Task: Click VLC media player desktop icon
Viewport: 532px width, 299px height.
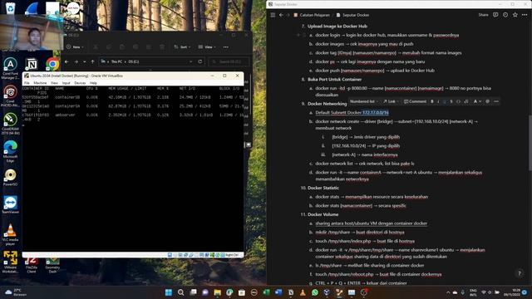Action: click(x=10, y=234)
